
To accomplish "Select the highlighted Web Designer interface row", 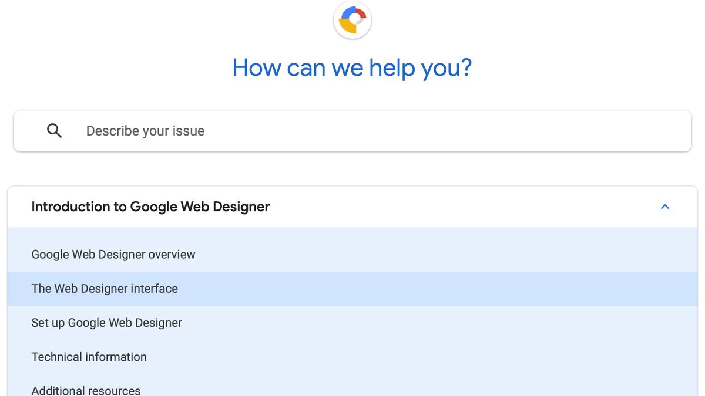I will [x=105, y=288].
